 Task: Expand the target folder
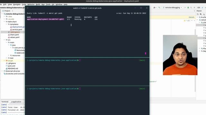(x=4, y=61)
